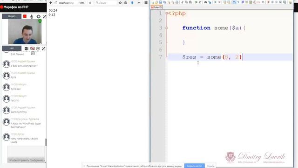Hide the screen share notification bar
The height and width of the screenshot is (168, 298).
pos(210,166)
